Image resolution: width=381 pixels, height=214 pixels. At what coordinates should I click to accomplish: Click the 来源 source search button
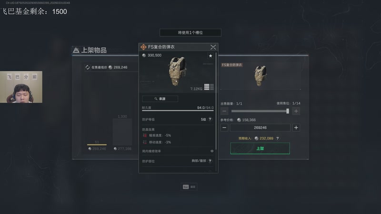[160, 99]
